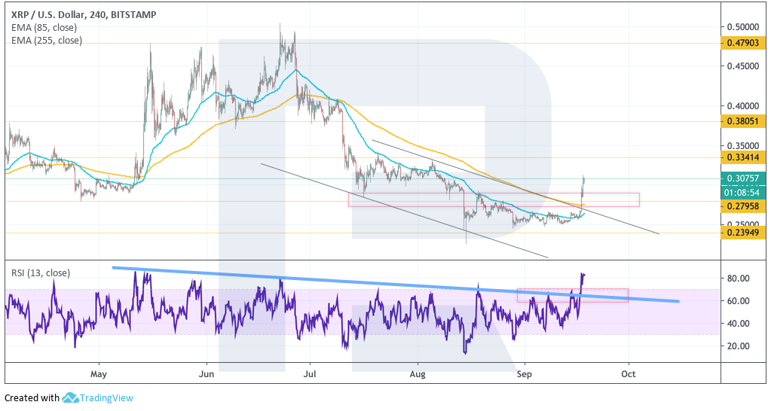Open the TradingView link text
The image size is (771, 411).
click(x=108, y=397)
